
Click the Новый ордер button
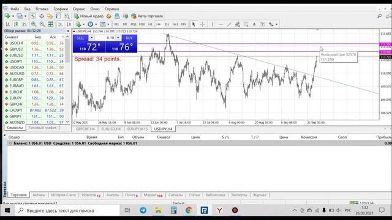coord(88,16)
